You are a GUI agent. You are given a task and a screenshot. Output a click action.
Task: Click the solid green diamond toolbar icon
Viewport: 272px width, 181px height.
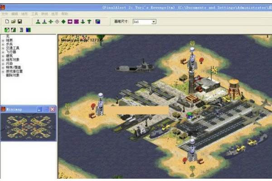pyautogui.click(x=63, y=22)
